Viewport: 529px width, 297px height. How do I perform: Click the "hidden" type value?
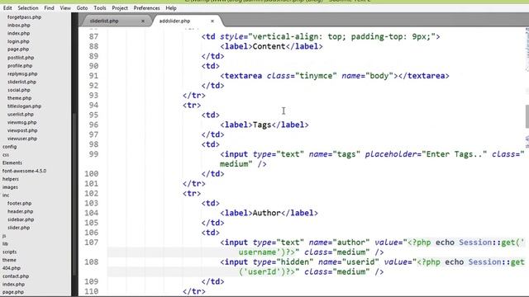coord(295,262)
